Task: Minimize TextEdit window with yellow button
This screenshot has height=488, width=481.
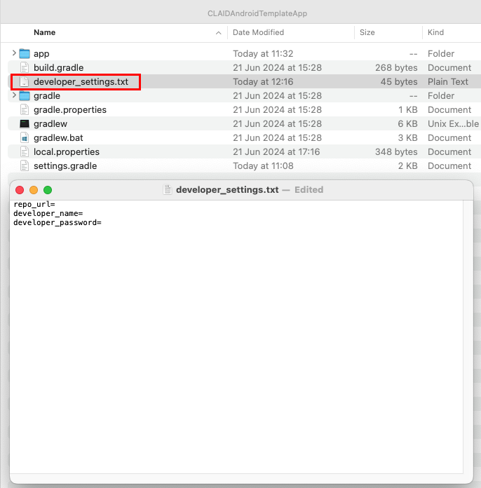Action: point(34,190)
